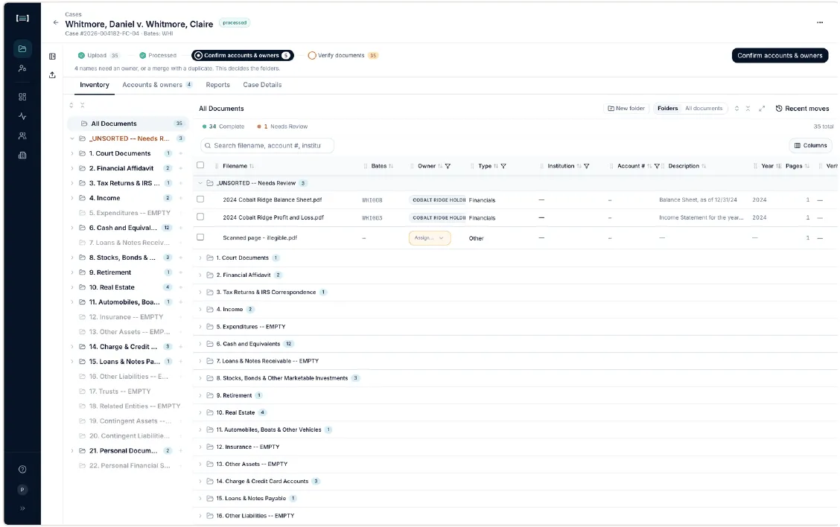Open the three-dot case options menu
Screen dimensions: 840x527
point(820,22)
